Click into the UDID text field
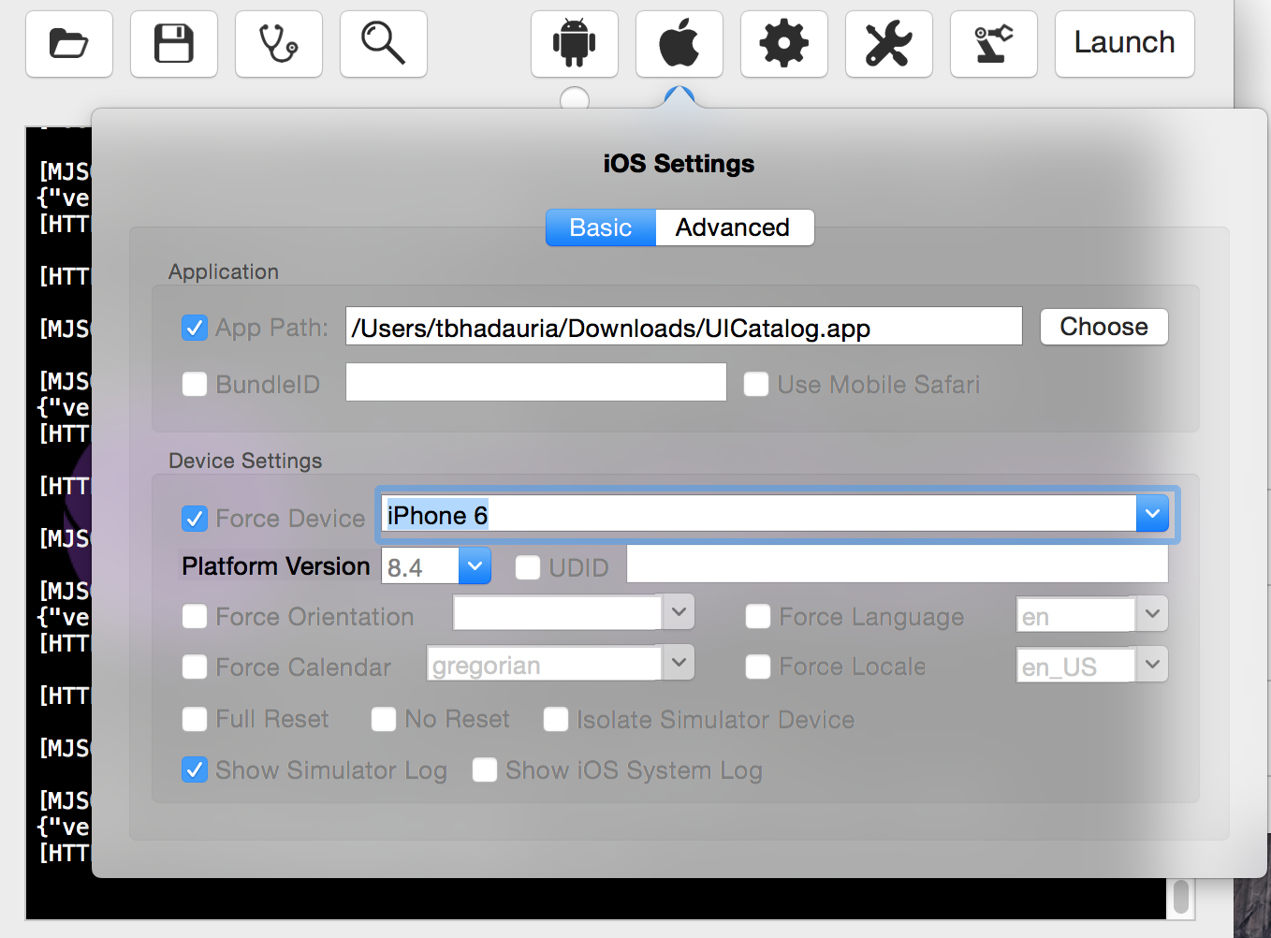Image resolution: width=1271 pixels, height=938 pixels. (898, 564)
